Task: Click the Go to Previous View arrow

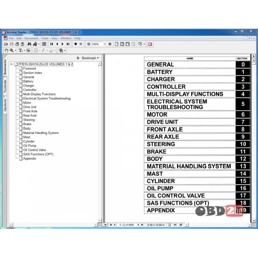Action: pyautogui.click(x=75, y=44)
